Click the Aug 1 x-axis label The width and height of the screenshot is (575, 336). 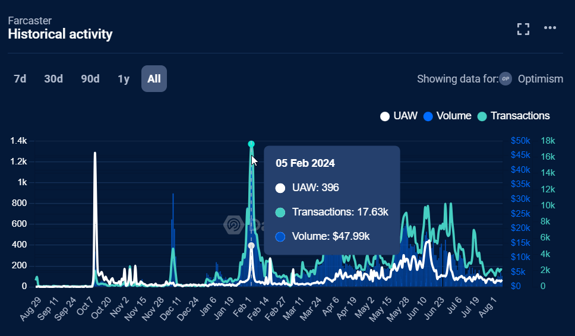coord(487,307)
